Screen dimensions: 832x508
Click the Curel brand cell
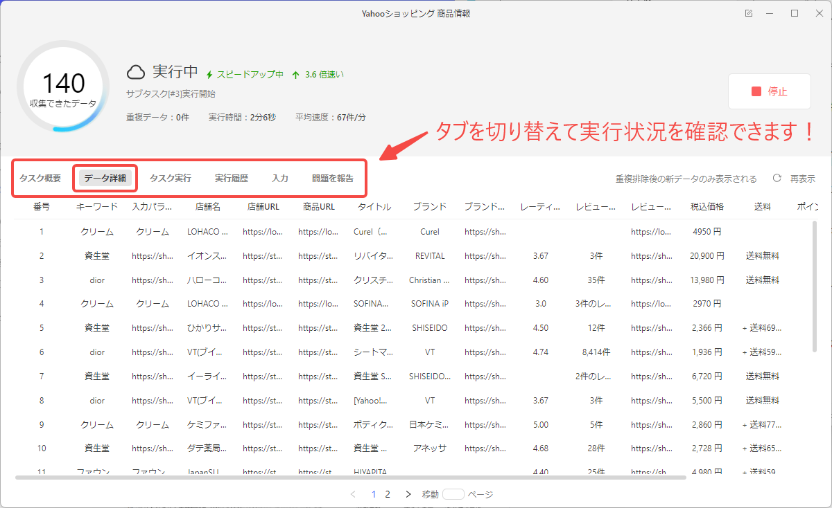pos(430,232)
